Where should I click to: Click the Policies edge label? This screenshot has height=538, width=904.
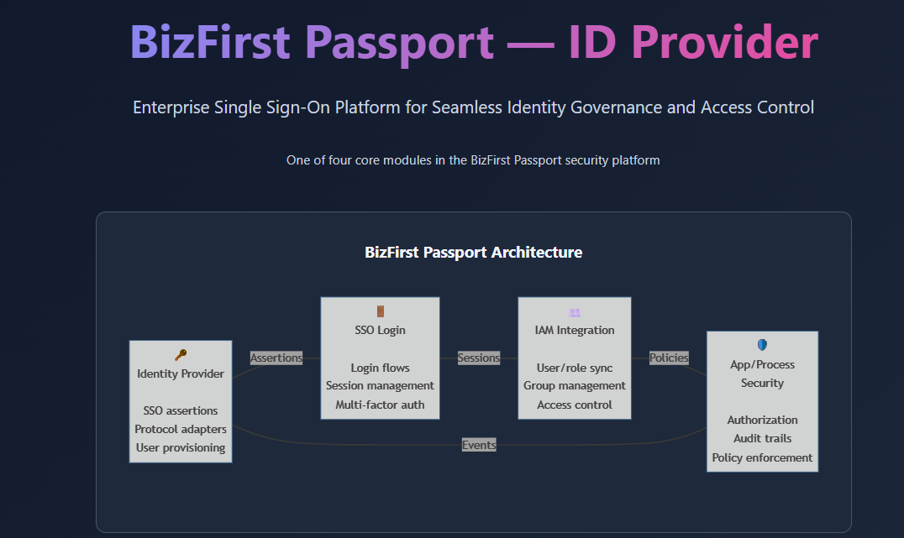click(x=669, y=358)
